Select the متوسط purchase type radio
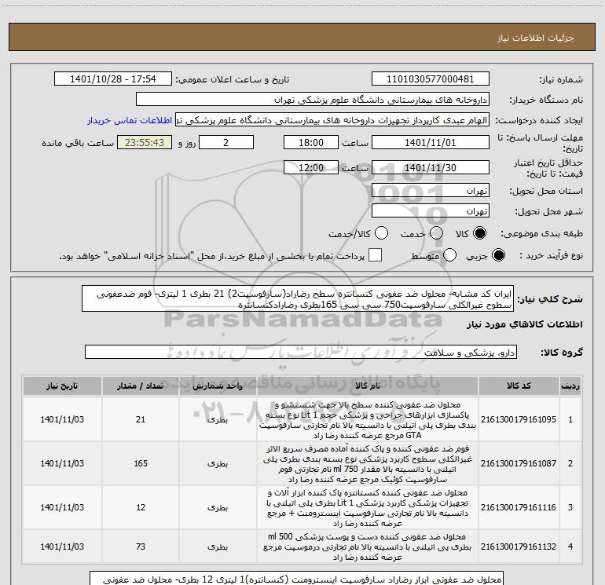 coord(449,255)
